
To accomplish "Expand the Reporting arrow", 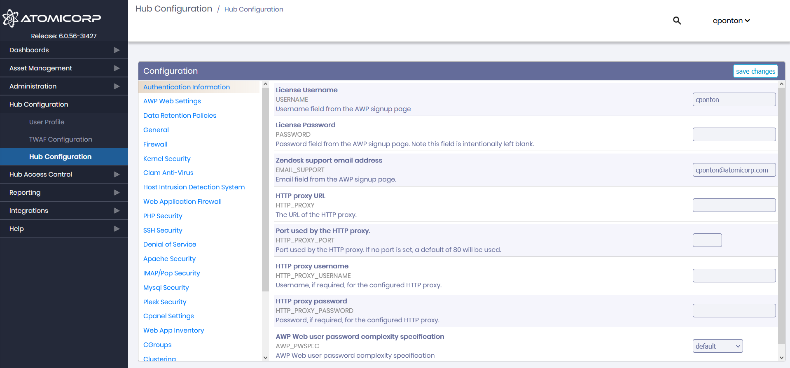I will 117,193.
